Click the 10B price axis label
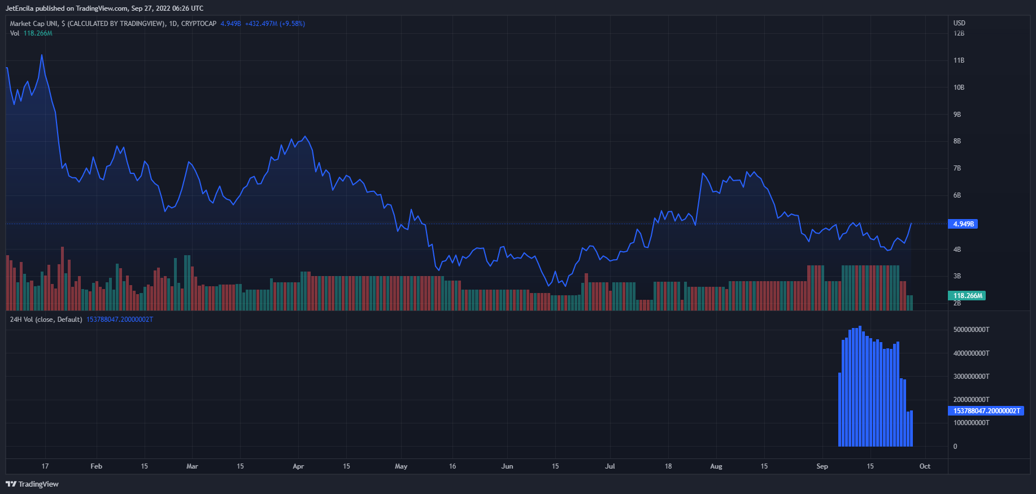Image resolution: width=1036 pixels, height=494 pixels. pyautogui.click(x=959, y=88)
